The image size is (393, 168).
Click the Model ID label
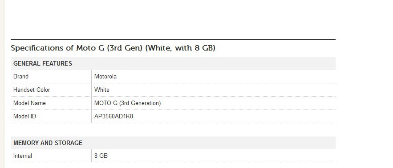[x=24, y=116]
